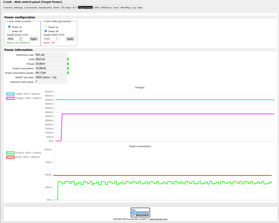Click the green indicator next to peak consumption
The image size is (279, 223).
tap(68, 73)
